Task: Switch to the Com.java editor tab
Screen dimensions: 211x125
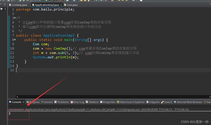Action: click(71, 5)
